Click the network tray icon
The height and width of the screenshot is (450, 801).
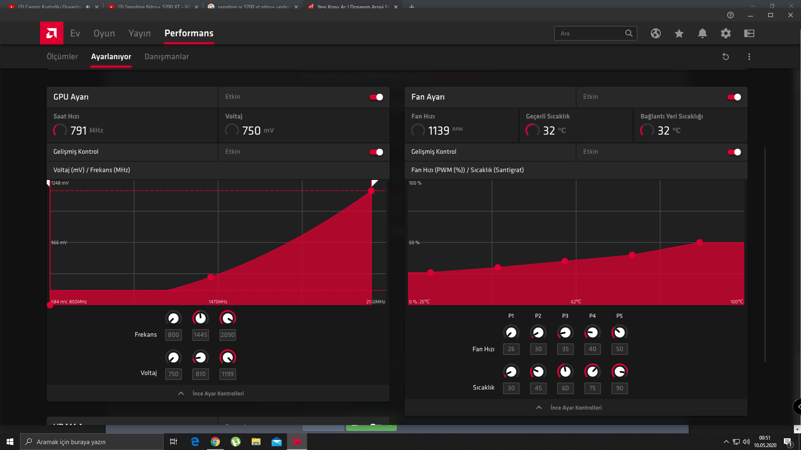pyautogui.click(x=736, y=442)
